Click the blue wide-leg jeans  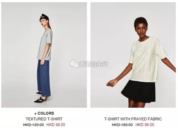click(44, 78)
